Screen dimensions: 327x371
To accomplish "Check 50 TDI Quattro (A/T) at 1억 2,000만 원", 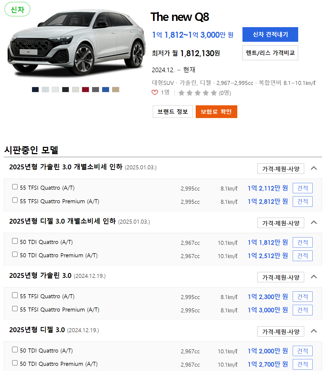I will click(15, 350).
